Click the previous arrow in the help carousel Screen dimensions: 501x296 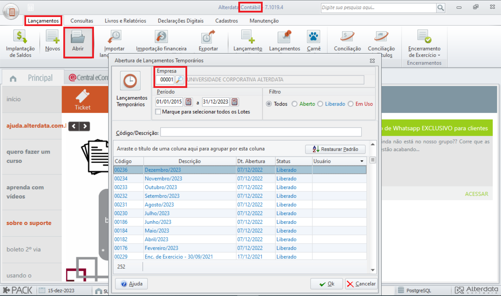coord(74,126)
